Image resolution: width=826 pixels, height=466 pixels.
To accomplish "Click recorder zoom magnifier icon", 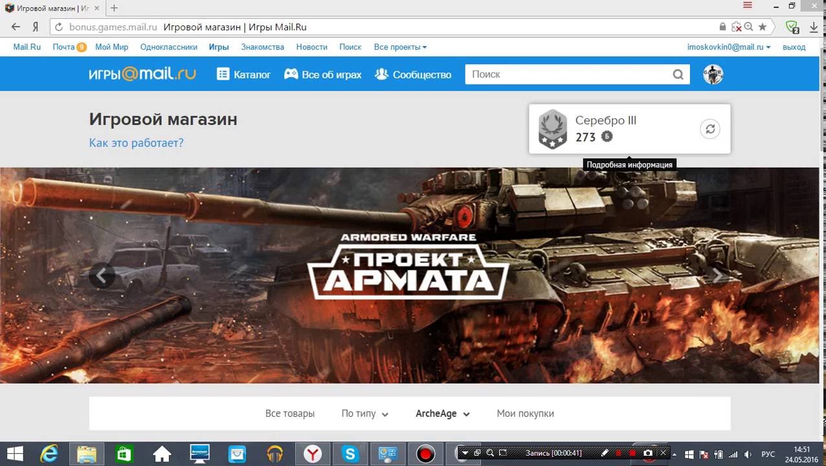I will click(490, 453).
